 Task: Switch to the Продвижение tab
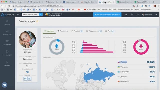[94, 31]
